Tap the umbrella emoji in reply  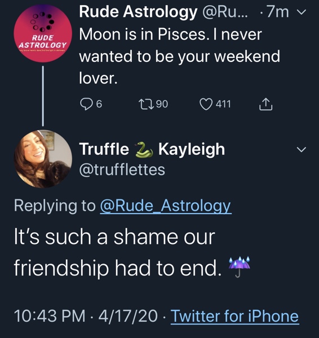click(x=239, y=266)
